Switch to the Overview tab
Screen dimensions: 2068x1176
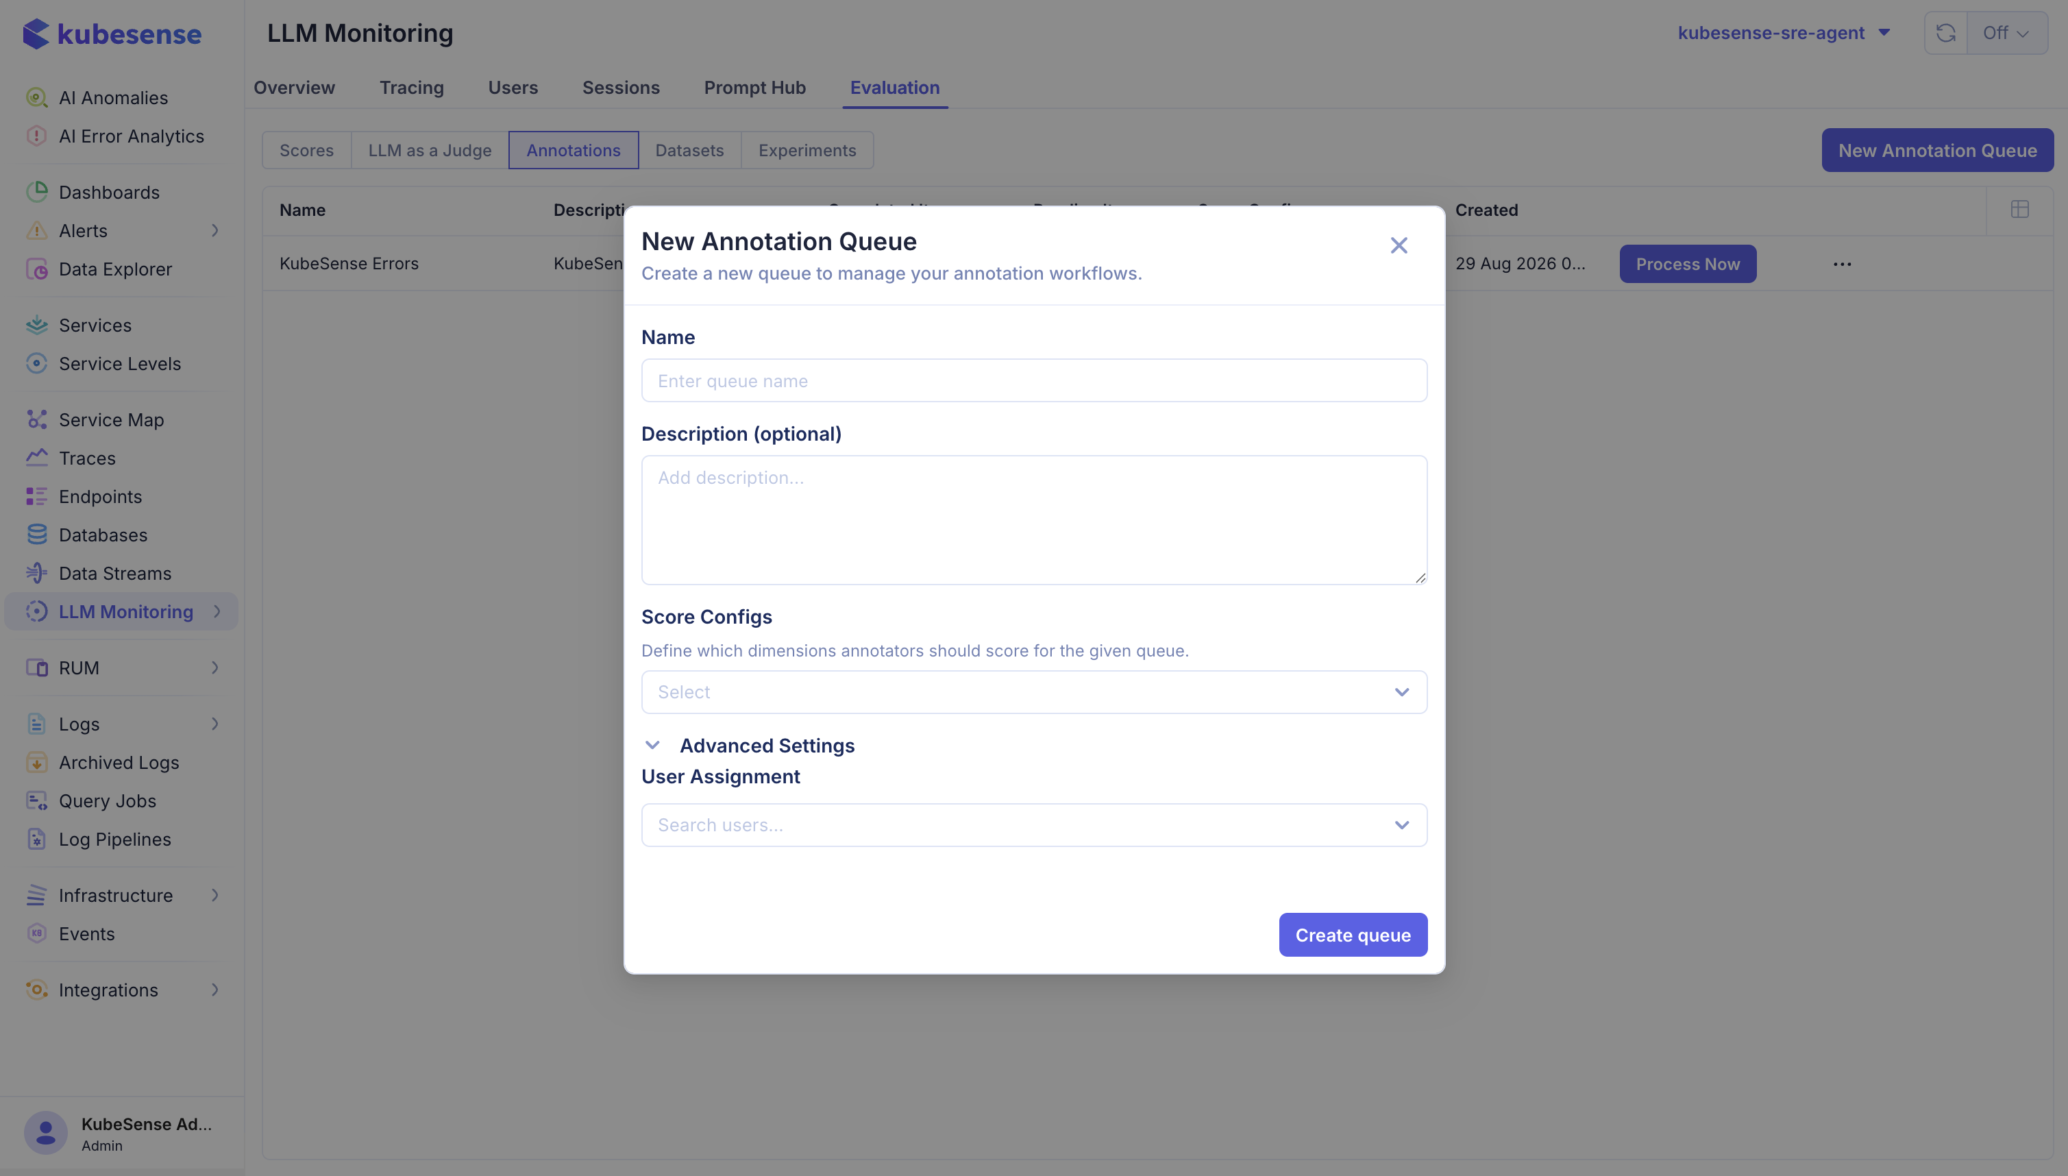[294, 87]
